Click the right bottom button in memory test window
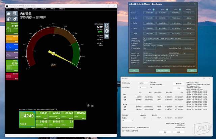216x139 pixels. pyautogui.click(x=179, y=132)
